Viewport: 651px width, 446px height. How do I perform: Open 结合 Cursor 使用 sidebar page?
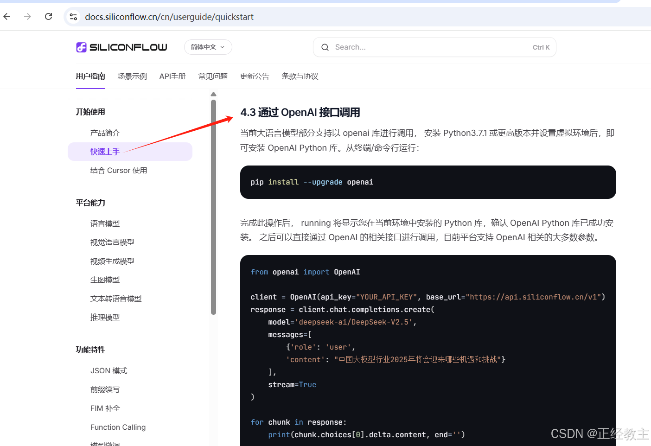119,171
